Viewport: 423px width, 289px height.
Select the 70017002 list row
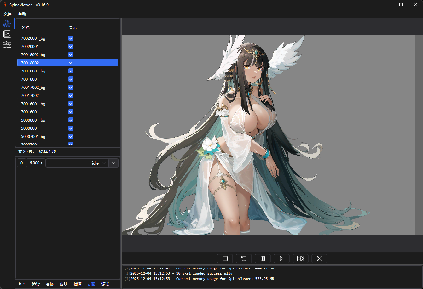[68, 95]
